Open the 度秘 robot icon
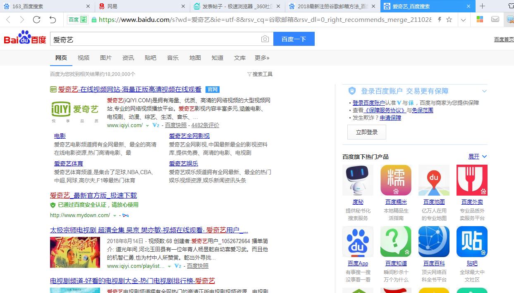This screenshot has width=514, height=293. point(358,180)
